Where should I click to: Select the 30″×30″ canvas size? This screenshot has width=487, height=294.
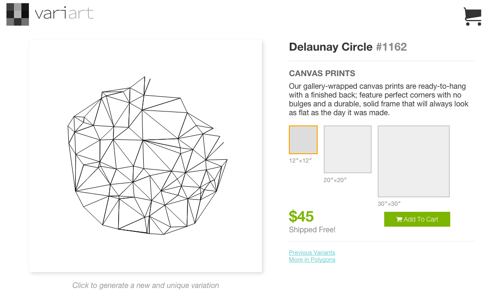(414, 161)
